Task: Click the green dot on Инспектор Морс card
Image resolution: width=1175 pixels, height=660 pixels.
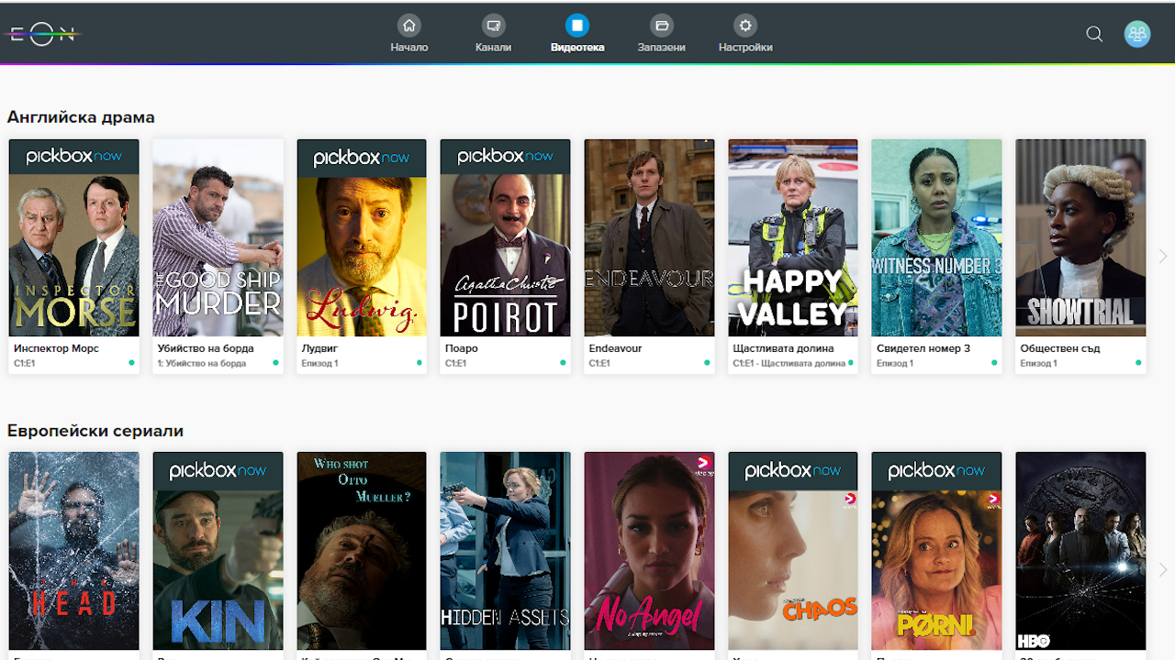Action: pos(131,363)
